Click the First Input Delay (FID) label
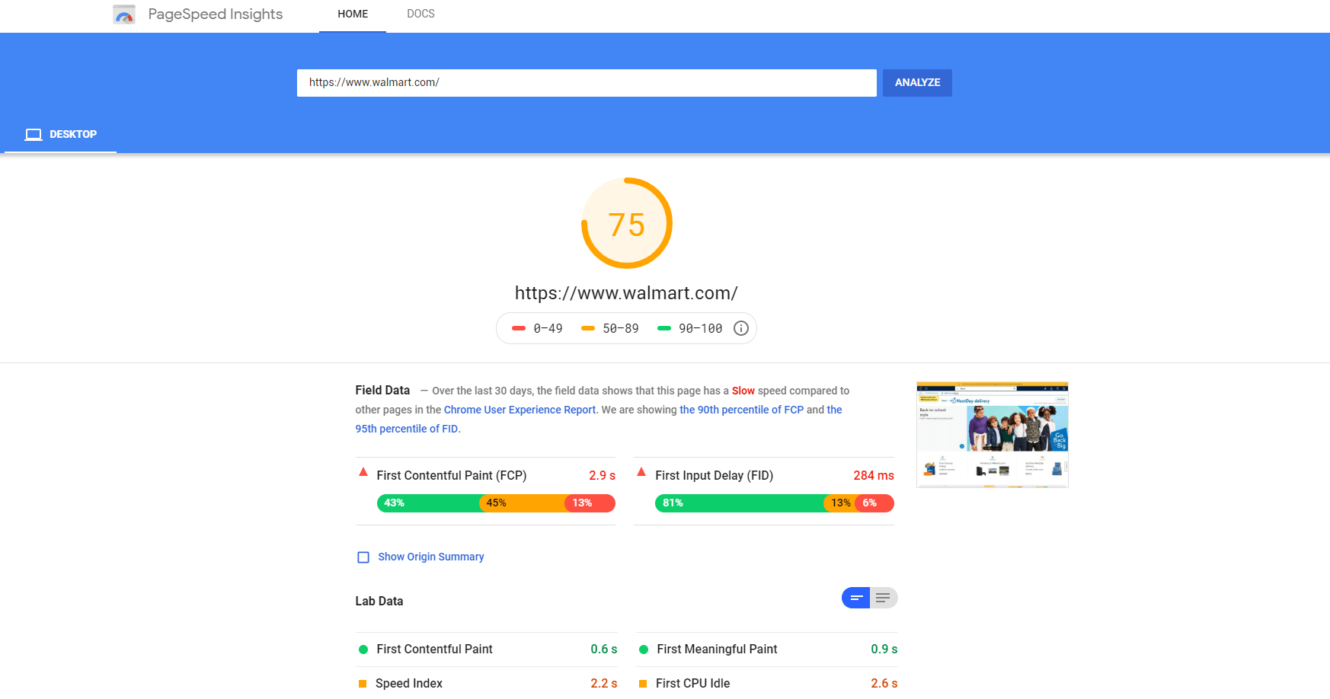This screenshot has width=1330, height=699. pyautogui.click(x=714, y=476)
